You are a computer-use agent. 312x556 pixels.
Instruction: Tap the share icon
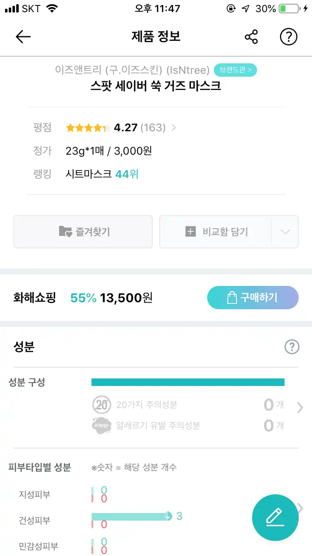251,37
